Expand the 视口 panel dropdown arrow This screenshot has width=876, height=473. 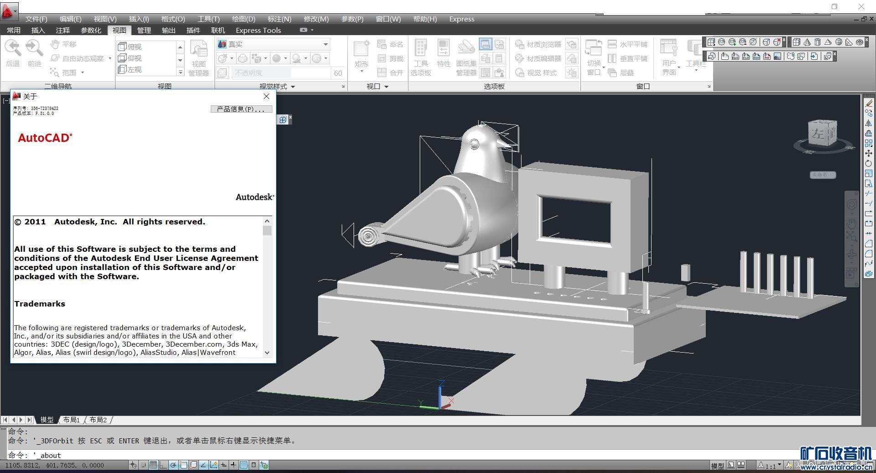coord(386,87)
